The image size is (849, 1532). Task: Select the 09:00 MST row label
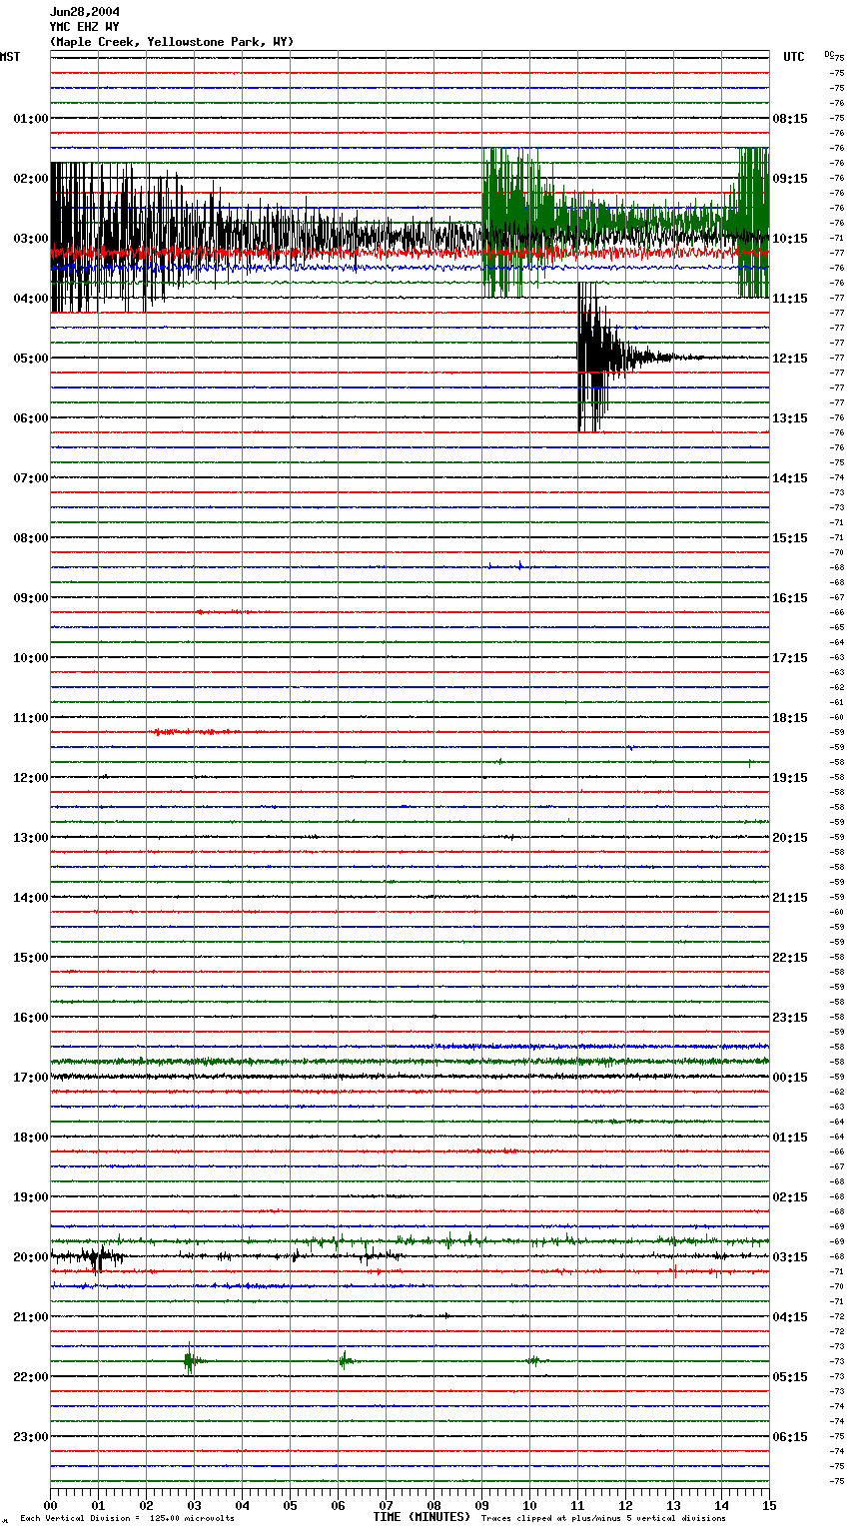(x=31, y=597)
